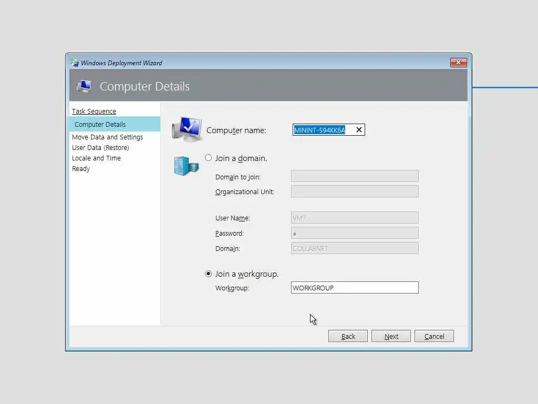Click the Organizational Unit label
The height and width of the screenshot is (404, 538).
245,192
